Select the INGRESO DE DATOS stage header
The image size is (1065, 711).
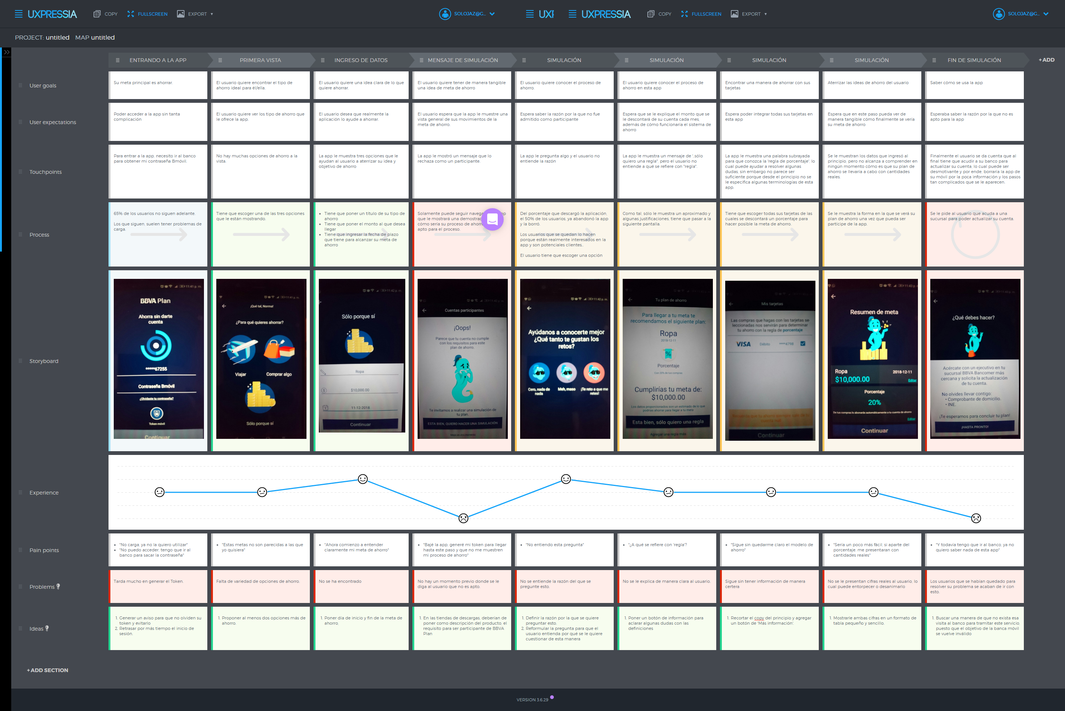click(361, 60)
